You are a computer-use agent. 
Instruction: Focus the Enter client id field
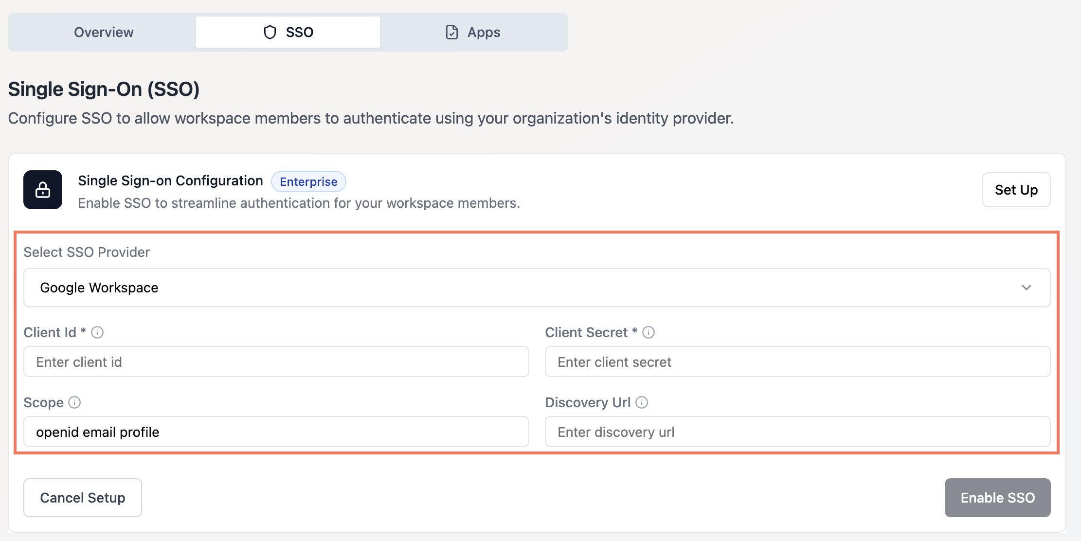(x=276, y=362)
